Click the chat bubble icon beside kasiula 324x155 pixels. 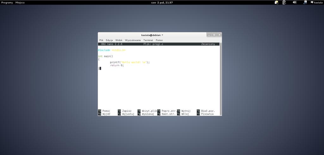[312, 3]
